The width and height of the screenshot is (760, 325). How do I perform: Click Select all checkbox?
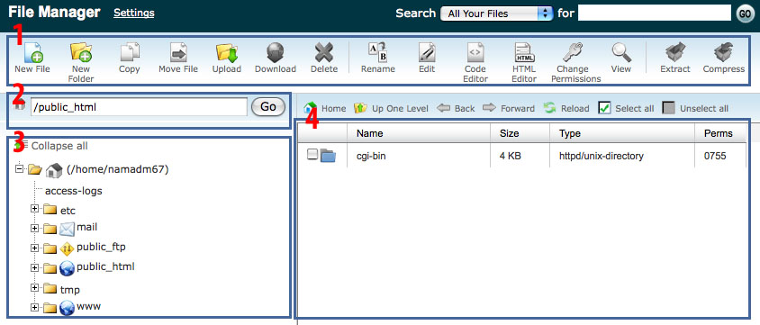[604, 108]
